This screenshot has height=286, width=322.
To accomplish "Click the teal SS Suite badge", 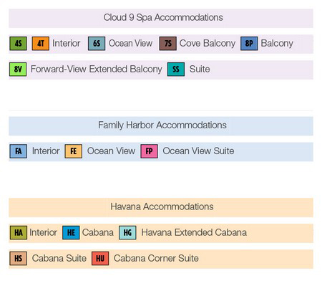I will coord(176,70).
